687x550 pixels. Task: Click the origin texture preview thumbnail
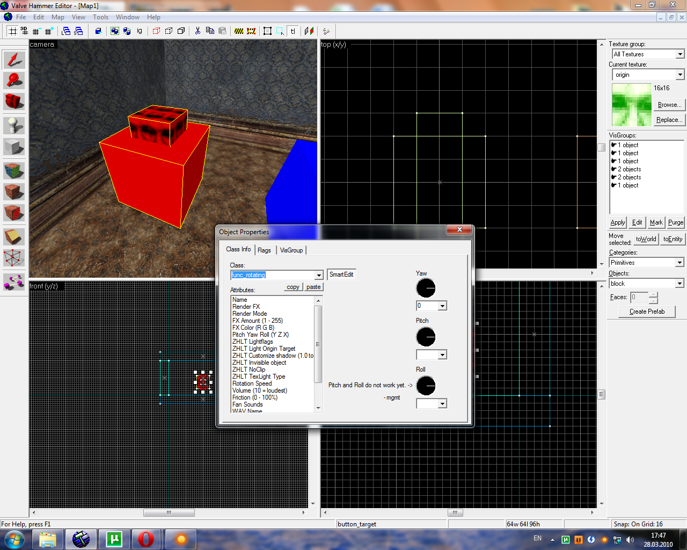(632, 105)
